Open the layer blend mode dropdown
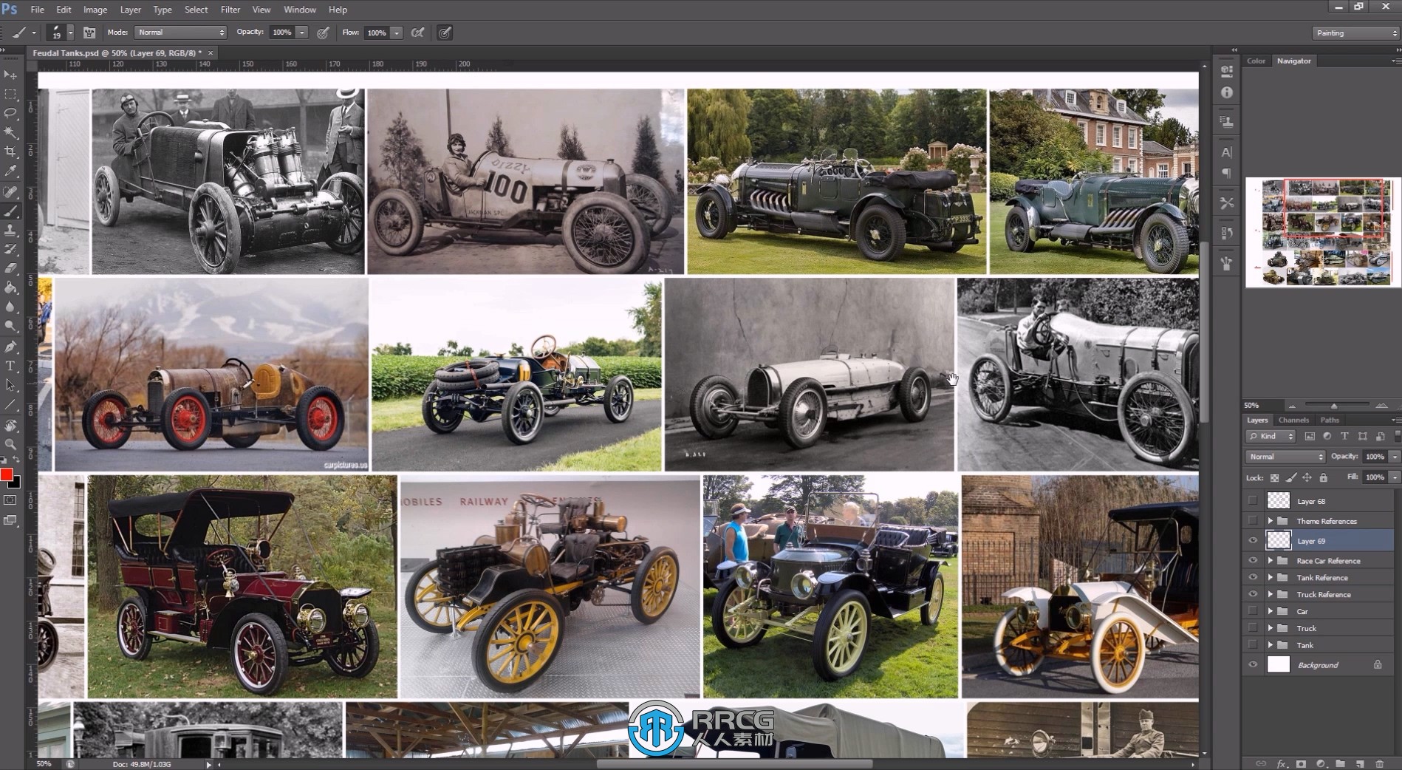 coord(1285,457)
